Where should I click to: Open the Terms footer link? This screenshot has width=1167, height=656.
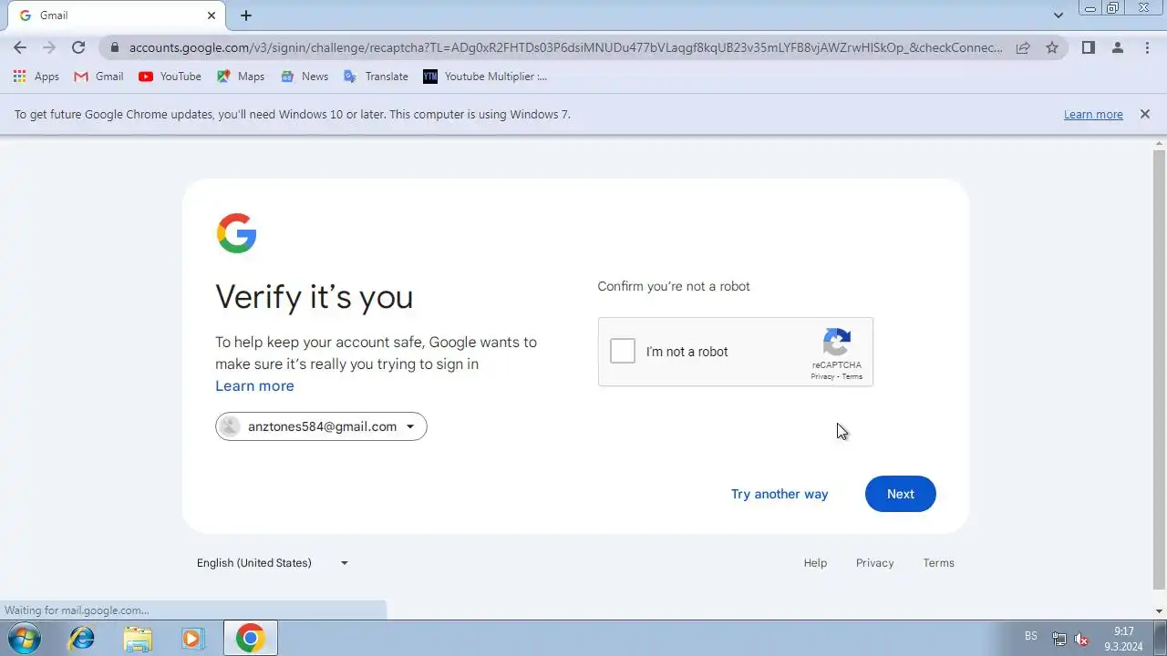938,563
